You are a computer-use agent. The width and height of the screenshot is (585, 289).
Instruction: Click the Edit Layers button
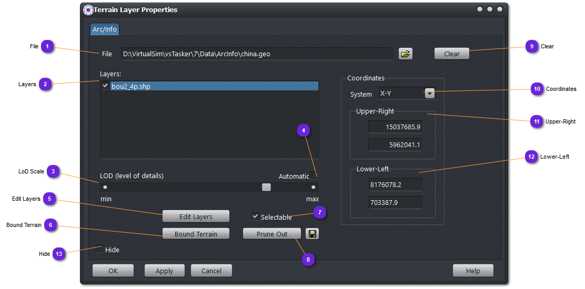coord(196,216)
